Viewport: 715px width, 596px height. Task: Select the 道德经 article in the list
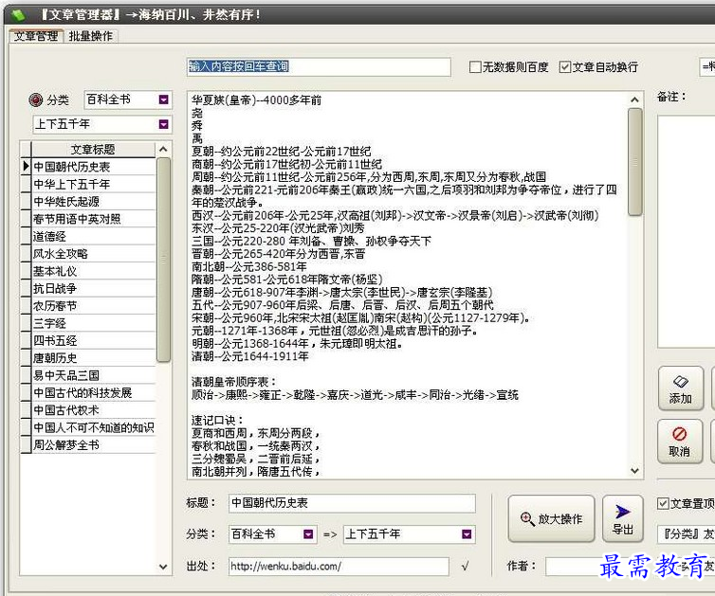(x=50, y=236)
